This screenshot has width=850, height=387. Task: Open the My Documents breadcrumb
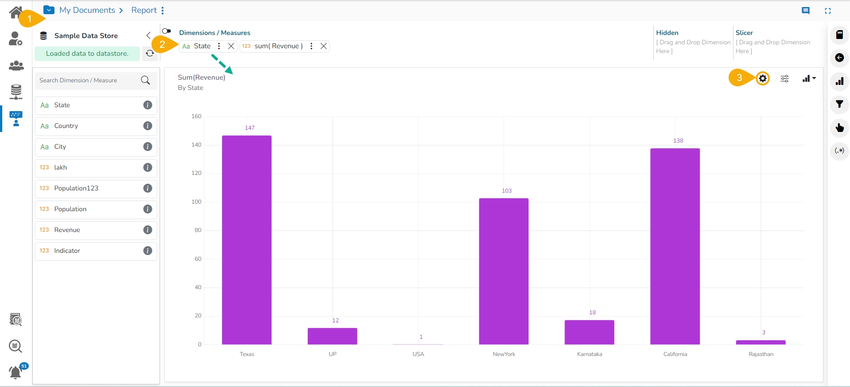pyautogui.click(x=87, y=10)
